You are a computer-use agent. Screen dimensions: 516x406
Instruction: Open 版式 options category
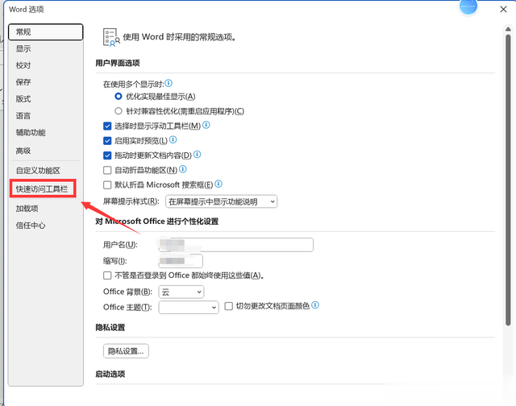pyautogui.click(x=46, y=98)
